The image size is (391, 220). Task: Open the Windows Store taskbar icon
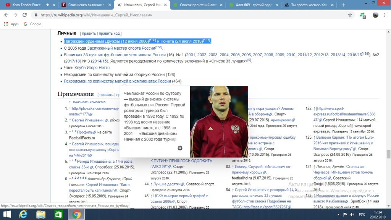point(58,214)
